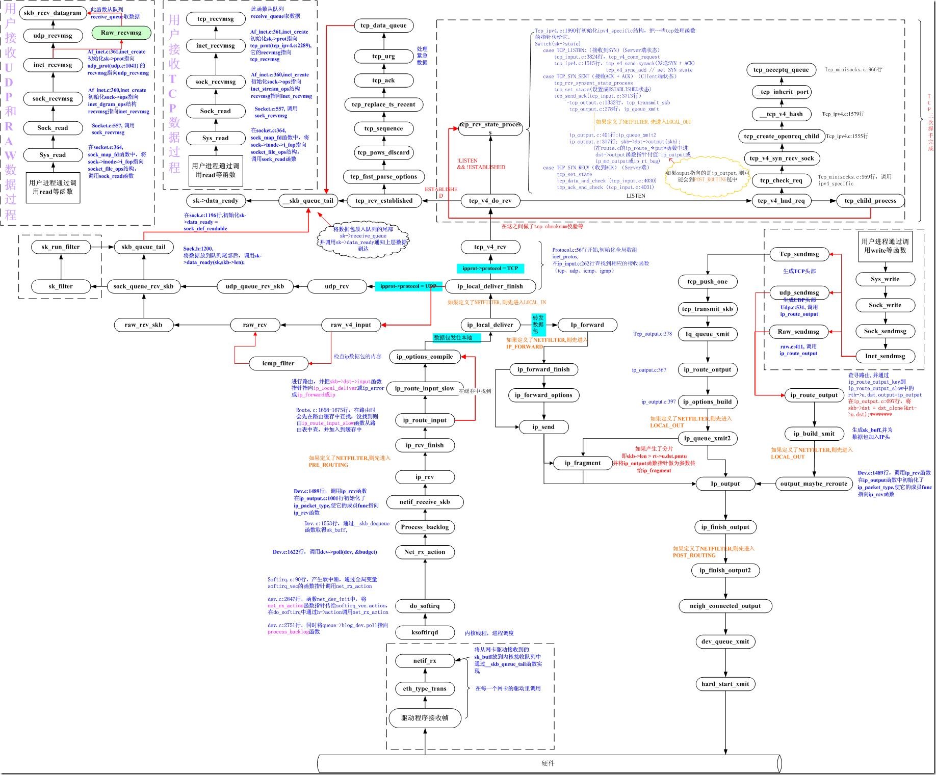Screen dimensions: 936x775
Task: Click the eth_type_trans node
Action: click(425, 689)
